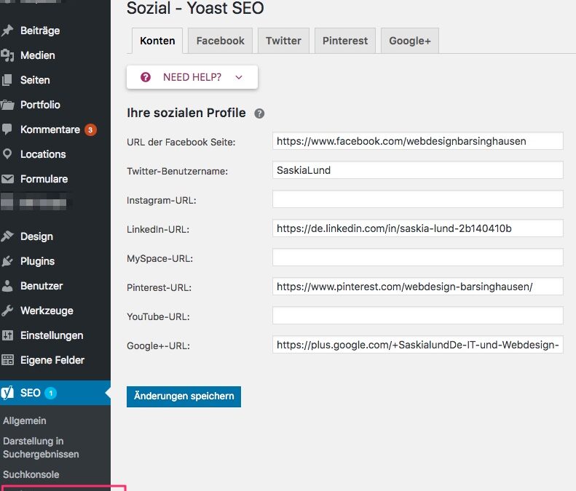Image resolution: width=576 pixels, height=491 pixels.
Task: Click the pin icon next to Beiträge
Action: pyautogui.click(x=8, y=31)
